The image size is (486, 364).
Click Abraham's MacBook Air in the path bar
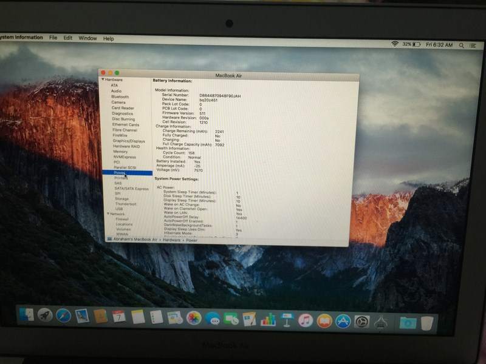click(135, 240)
